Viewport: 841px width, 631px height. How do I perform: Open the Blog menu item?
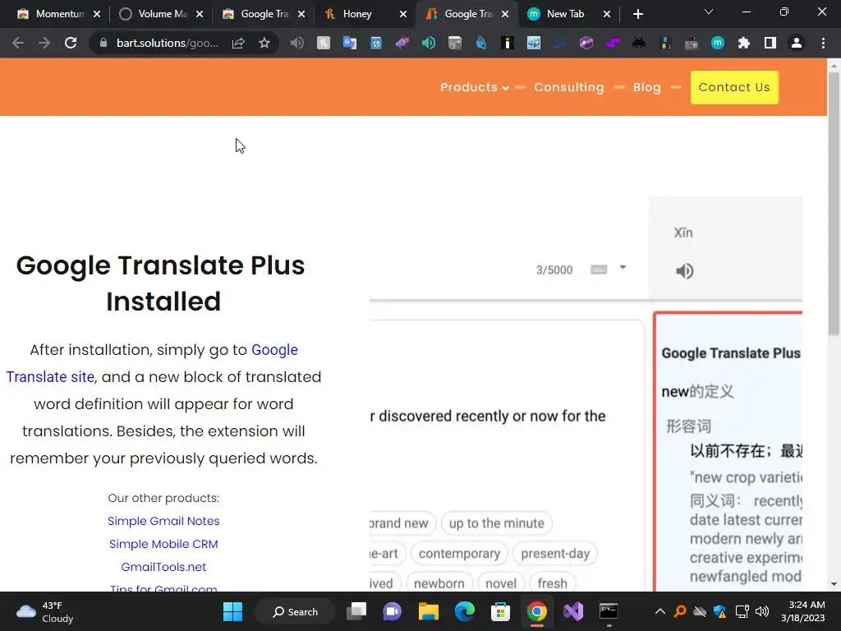(x=646, y=87)
